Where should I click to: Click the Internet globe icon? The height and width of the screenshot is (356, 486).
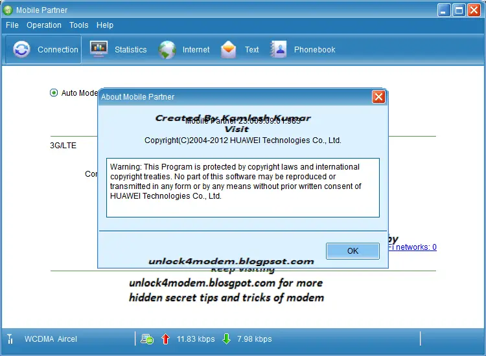tap(167, 50)
